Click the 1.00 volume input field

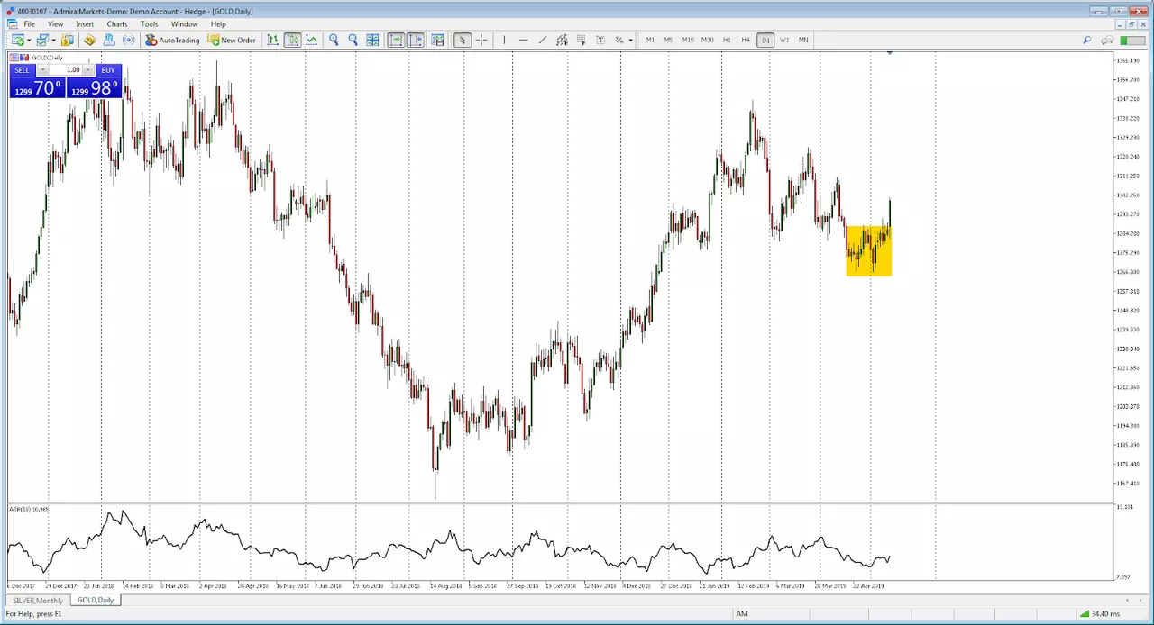click(x=66, y=70)
